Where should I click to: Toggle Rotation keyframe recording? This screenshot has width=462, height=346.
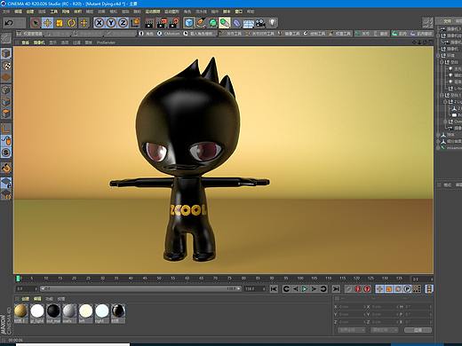[398, 288]
